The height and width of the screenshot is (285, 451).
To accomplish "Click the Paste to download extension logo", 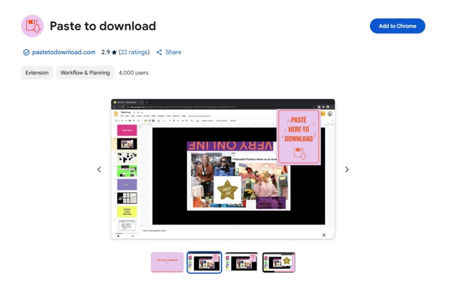I will [x=33, y=26].
